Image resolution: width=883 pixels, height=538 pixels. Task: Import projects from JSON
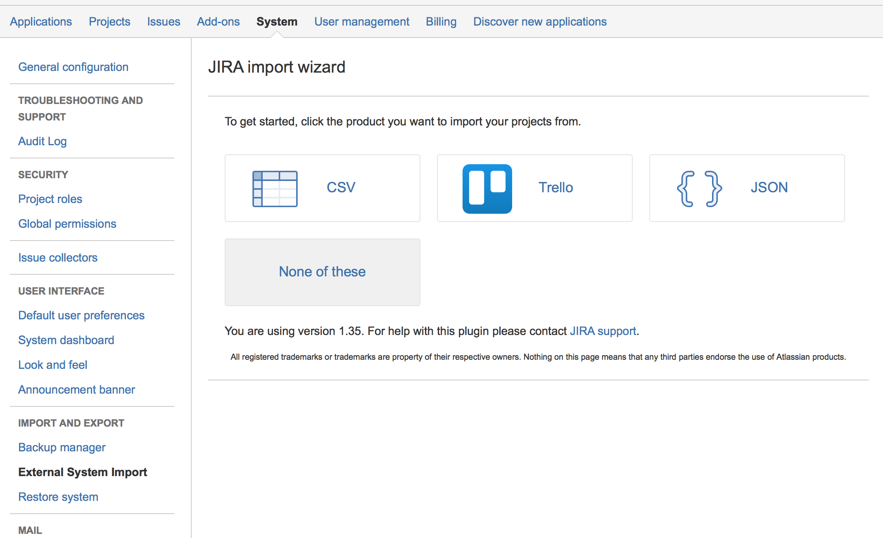click(769, 187)
